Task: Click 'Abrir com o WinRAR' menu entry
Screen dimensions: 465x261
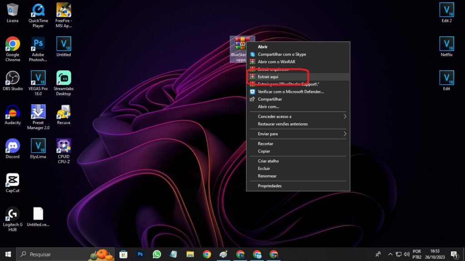Action: (276, 62)
